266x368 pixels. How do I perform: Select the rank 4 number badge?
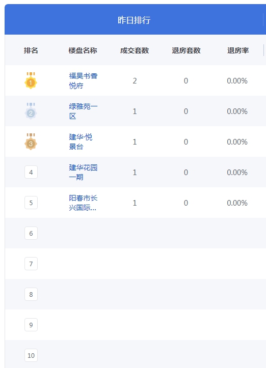click(31, 172)
